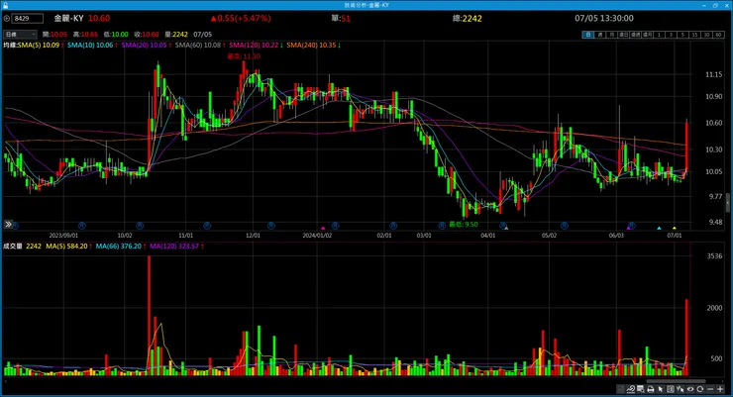Switch to the 3-minute timeframe button
The height and width of the screenshot is (397, 733).
(671, 35)
